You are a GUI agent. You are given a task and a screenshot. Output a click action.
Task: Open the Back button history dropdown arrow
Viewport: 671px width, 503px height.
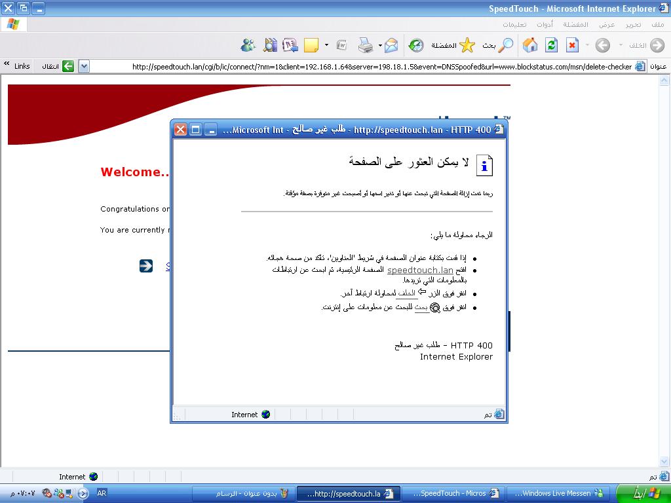tap(621, 45)
